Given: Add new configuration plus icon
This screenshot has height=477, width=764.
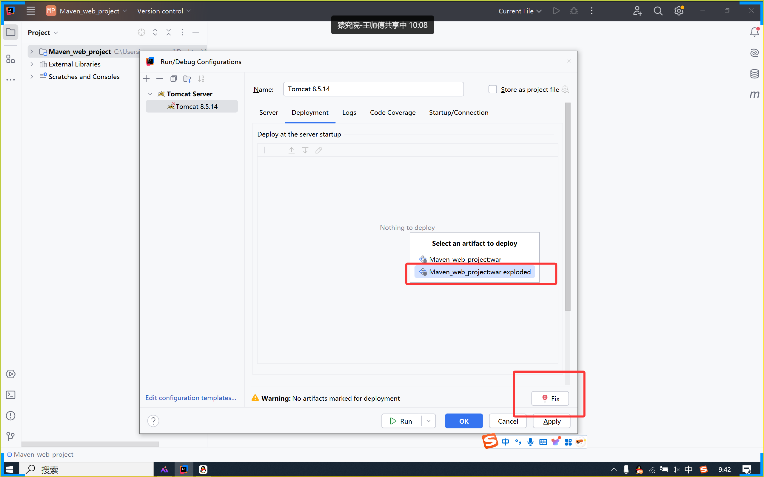Looking at the screenshot, I should coord(146,78).
